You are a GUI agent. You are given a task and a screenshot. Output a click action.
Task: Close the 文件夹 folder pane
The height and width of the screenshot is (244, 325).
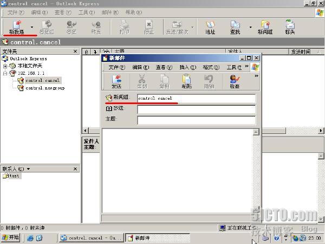pos(75,52)
